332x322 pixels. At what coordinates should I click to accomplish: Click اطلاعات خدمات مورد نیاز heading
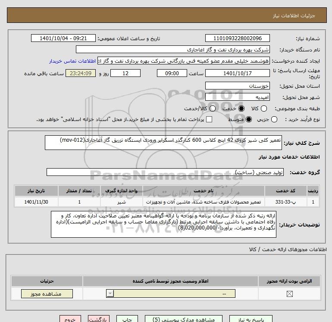[x=289, y=157]
